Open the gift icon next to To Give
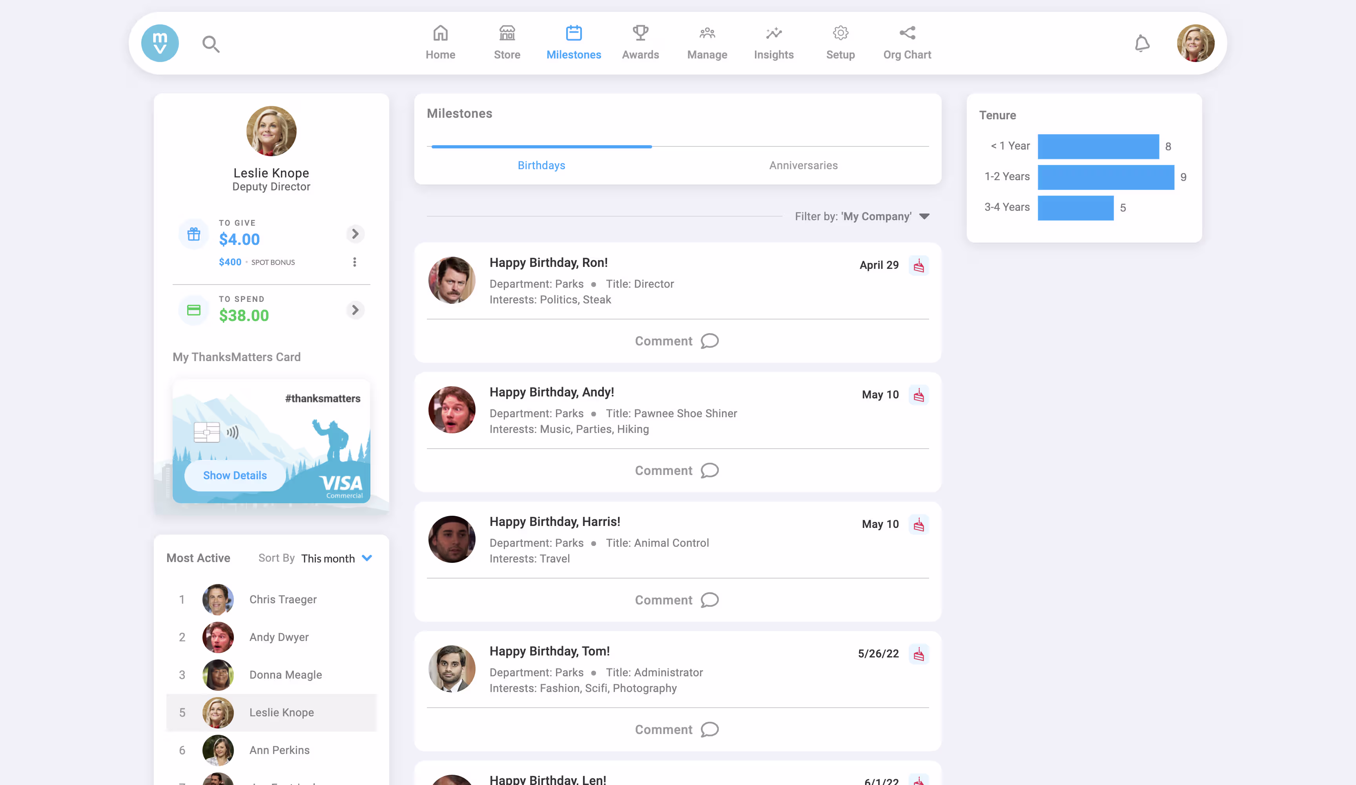Screen dimensions: 1356x785 (x=193, y=234)
